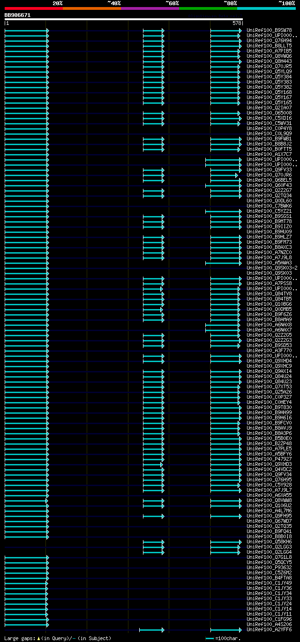Choose the UniRef100_O65008 entry
This screenshot has height=642, width=300.
269,113
